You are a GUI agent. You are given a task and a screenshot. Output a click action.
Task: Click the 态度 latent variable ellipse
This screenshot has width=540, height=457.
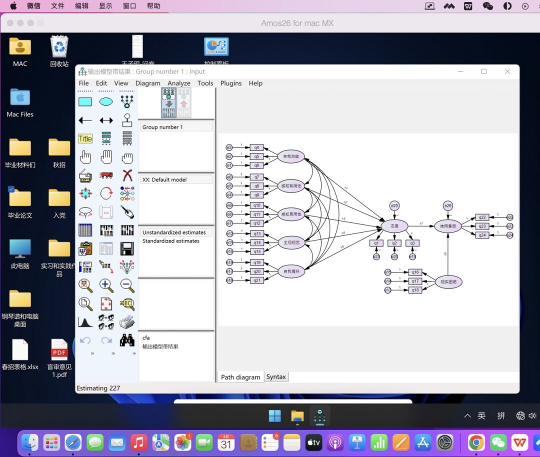pyautogui.click(x=394, y=226)
